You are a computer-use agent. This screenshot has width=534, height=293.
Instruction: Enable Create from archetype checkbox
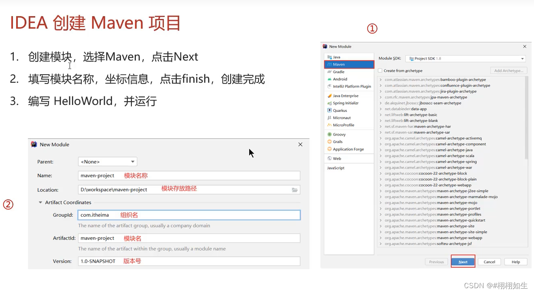[380, 71]
